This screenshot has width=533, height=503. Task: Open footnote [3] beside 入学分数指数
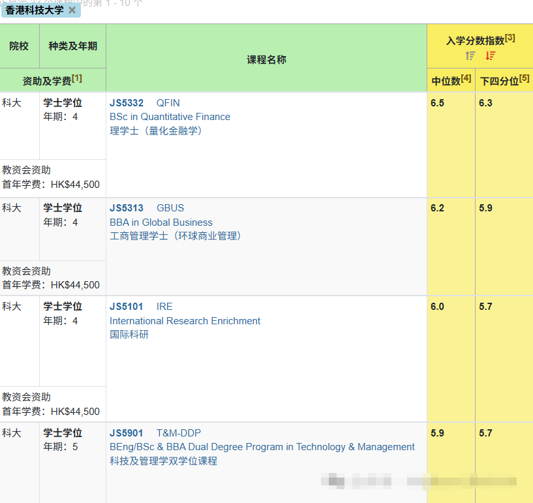coord(510,37)
